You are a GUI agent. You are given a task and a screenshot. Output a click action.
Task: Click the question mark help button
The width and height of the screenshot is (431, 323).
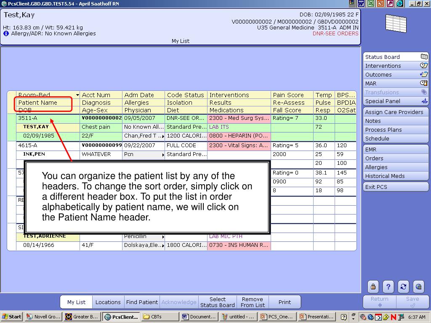pos(388,287)
